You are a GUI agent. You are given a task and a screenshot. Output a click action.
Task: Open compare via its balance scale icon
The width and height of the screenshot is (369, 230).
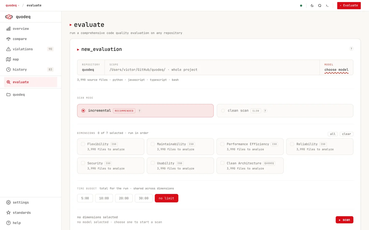point(8,39)
